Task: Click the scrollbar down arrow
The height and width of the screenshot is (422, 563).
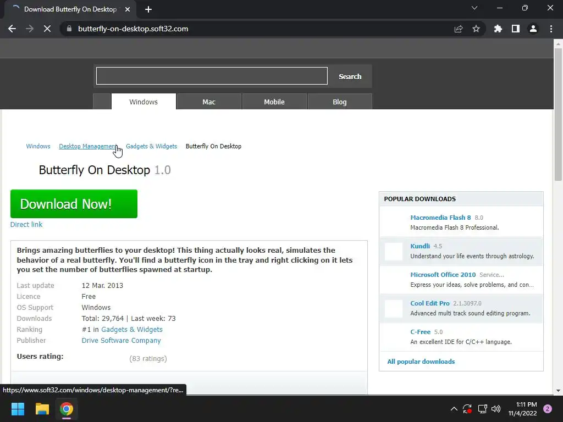Action: (558, 391)
